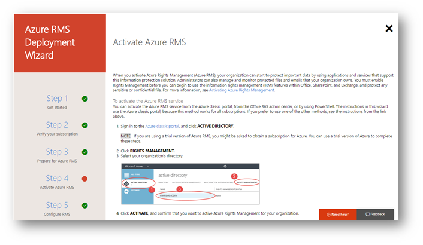Open Step 2 Verify your subscription
423x245 pixels.
[x=57, y=128]
